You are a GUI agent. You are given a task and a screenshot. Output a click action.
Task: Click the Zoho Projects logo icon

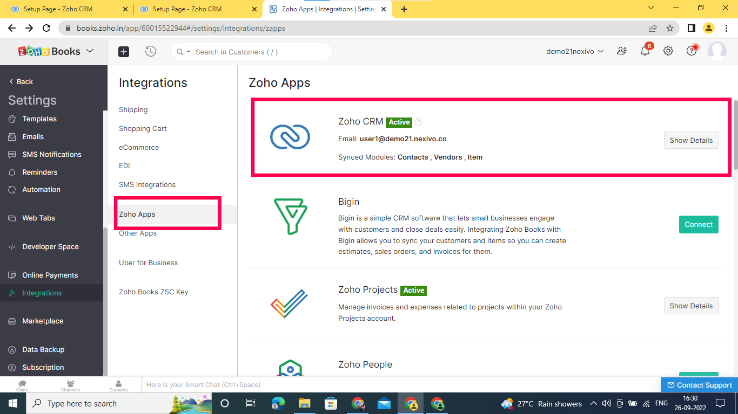pos(289,304)
